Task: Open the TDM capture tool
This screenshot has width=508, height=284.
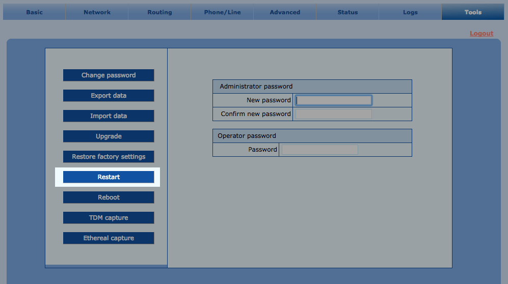Action: tap(109, 218)
